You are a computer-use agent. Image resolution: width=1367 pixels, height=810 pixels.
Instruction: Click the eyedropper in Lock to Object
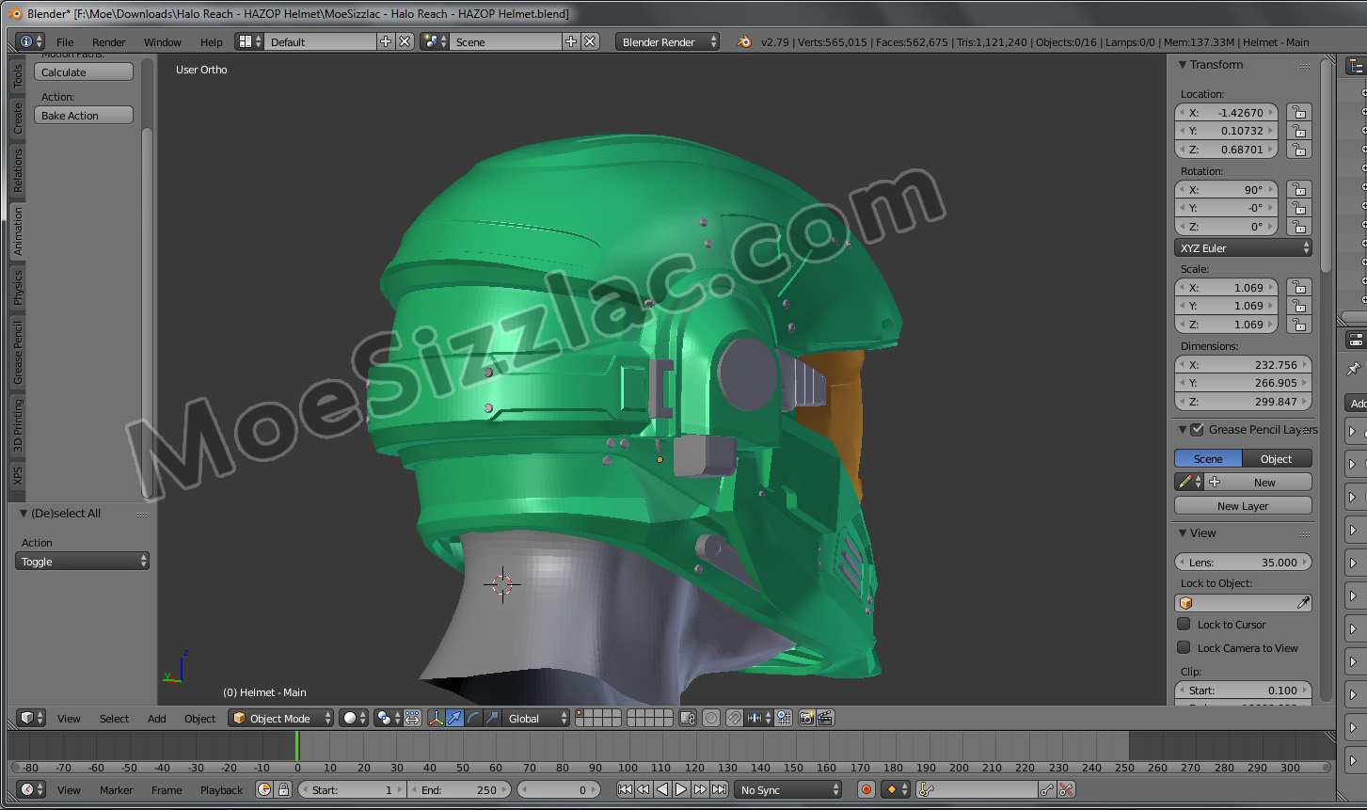[x=1304, y=603]
